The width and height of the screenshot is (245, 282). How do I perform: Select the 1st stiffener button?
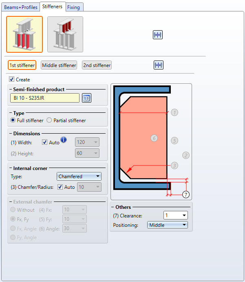click(x=22, y=65)
